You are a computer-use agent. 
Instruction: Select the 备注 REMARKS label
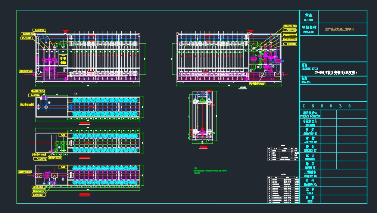[306, 80]
